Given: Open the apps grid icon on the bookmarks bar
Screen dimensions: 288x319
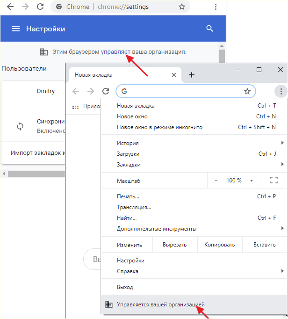Looking at the screenshot, I should 75,107.
